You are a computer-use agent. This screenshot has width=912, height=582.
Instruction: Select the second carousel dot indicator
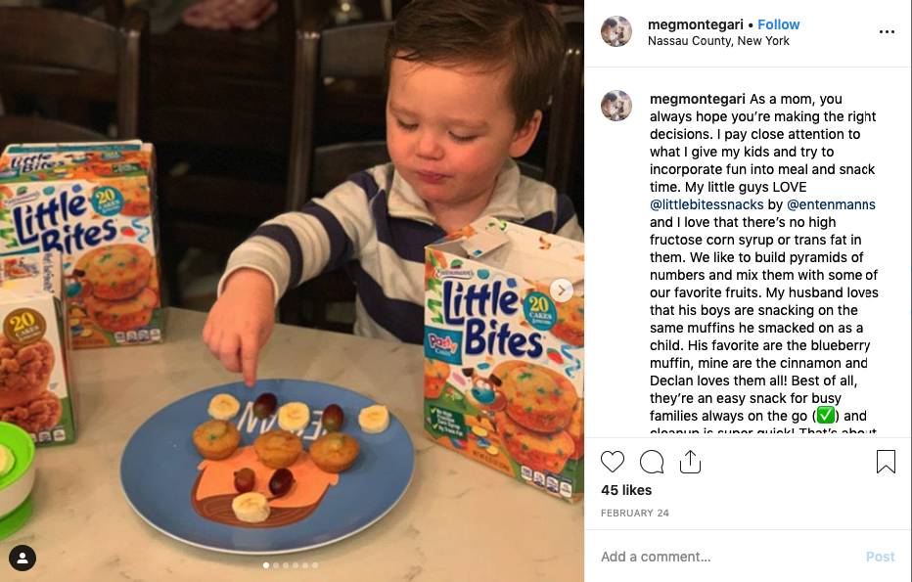pos(276,565)
